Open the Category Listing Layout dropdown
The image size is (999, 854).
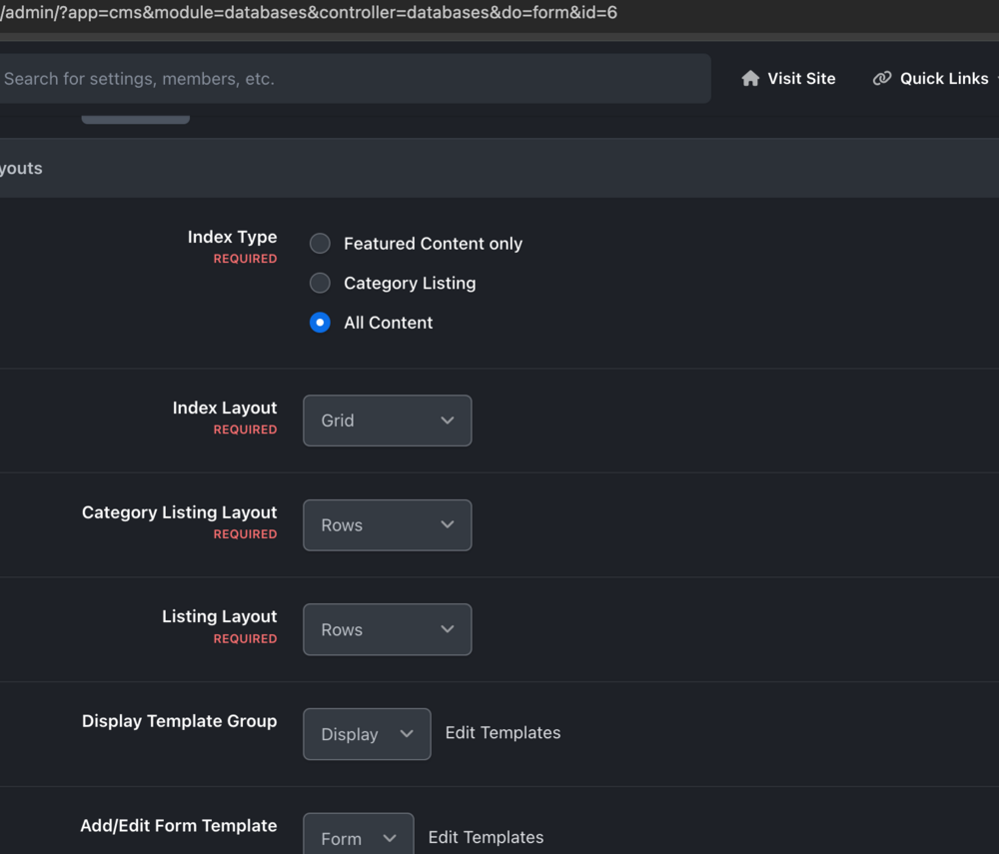click(x=388, y=524)
